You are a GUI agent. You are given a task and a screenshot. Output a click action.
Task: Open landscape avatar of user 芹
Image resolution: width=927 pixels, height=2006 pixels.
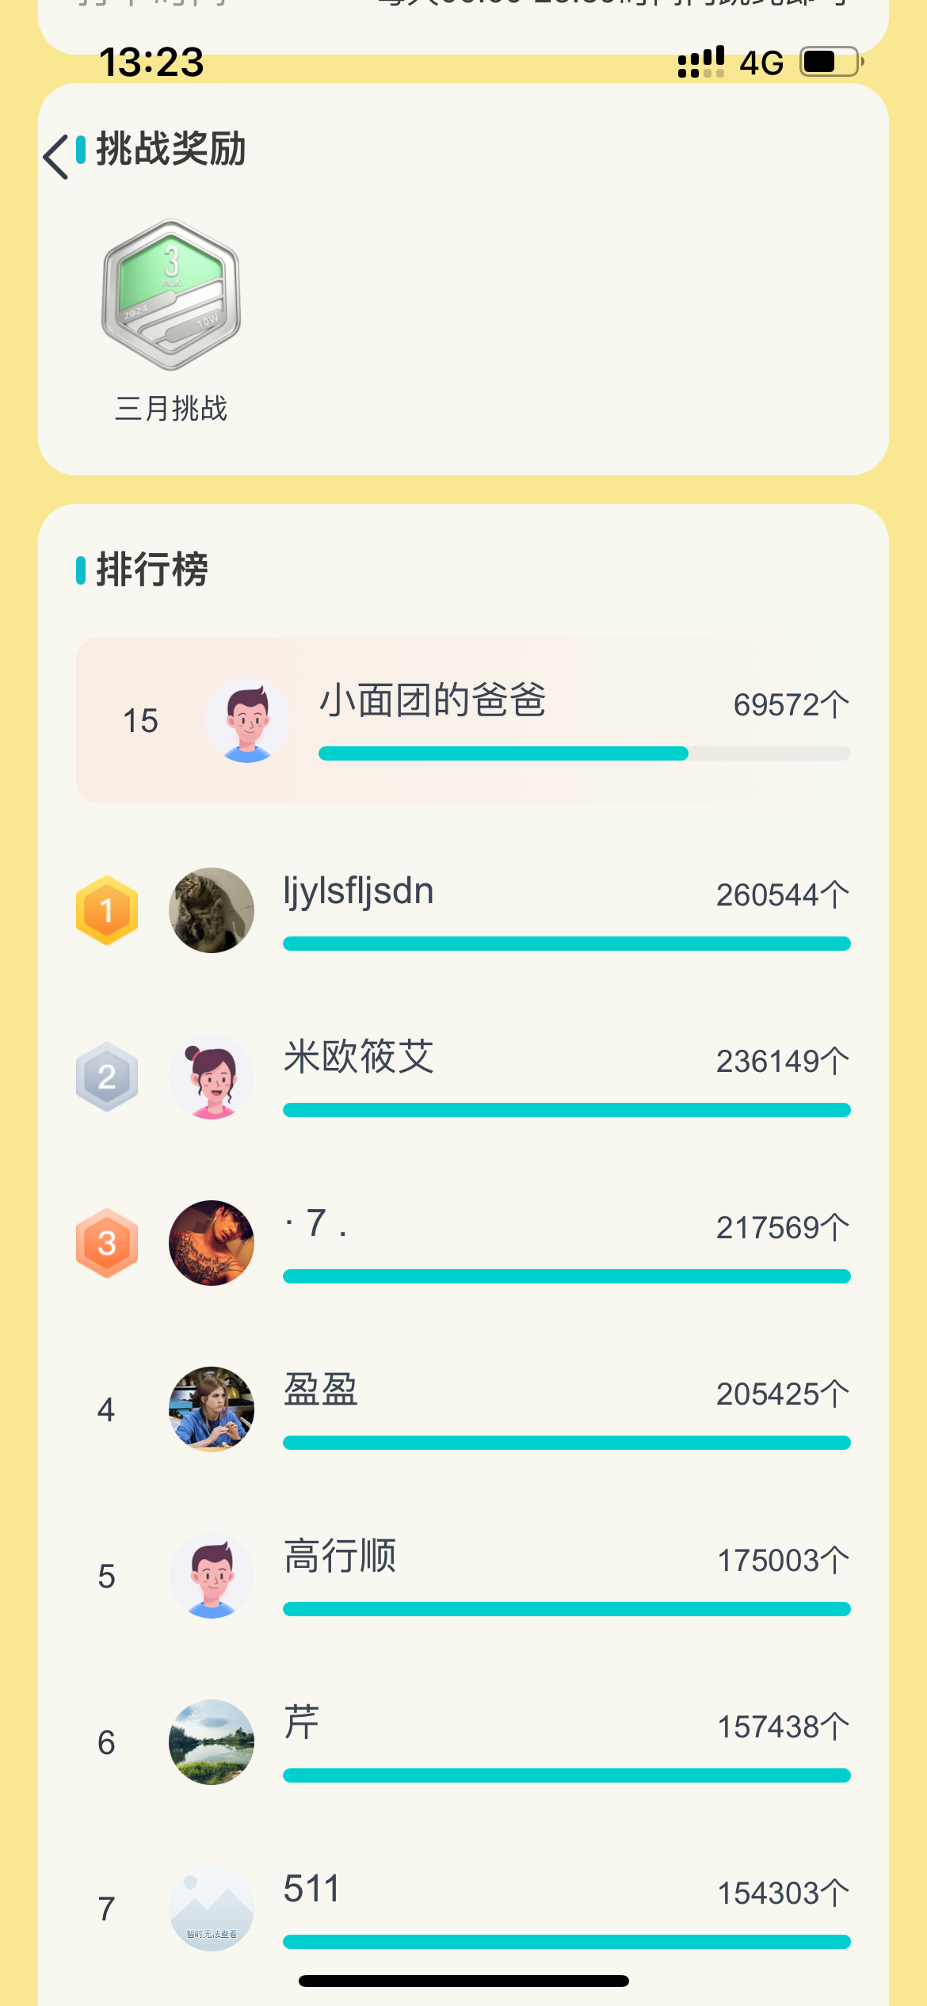pyautogui.click(x=212, y=1742)
